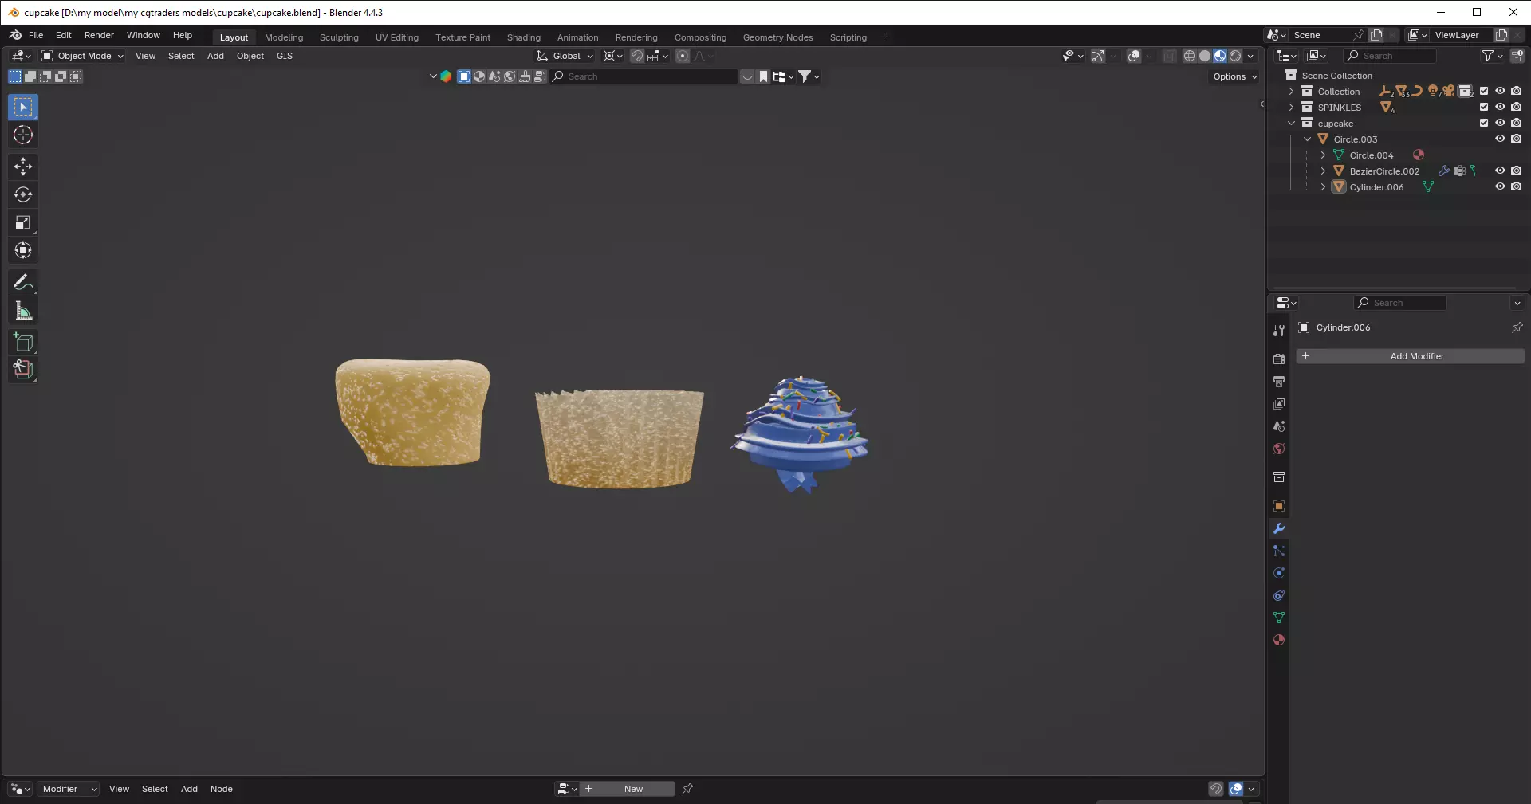
Task: Hide Circle.003 in the viewport
Action: click(1500, 139)
